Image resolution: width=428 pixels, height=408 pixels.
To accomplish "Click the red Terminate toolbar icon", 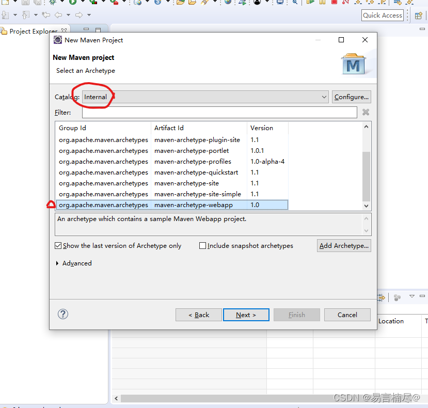I will pyautogui.click(x=334, y=2).
